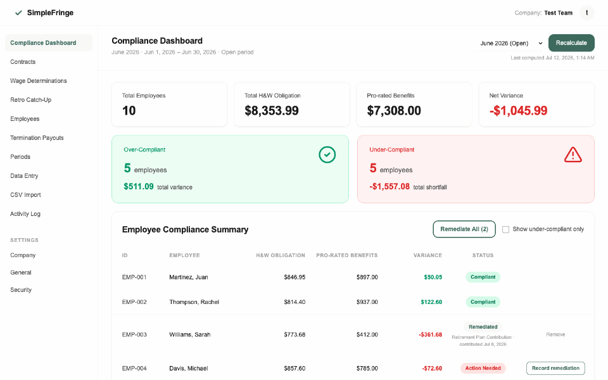Click the Action Needed status badge
The width and height of the screenshot is (608, 380).
483,368
